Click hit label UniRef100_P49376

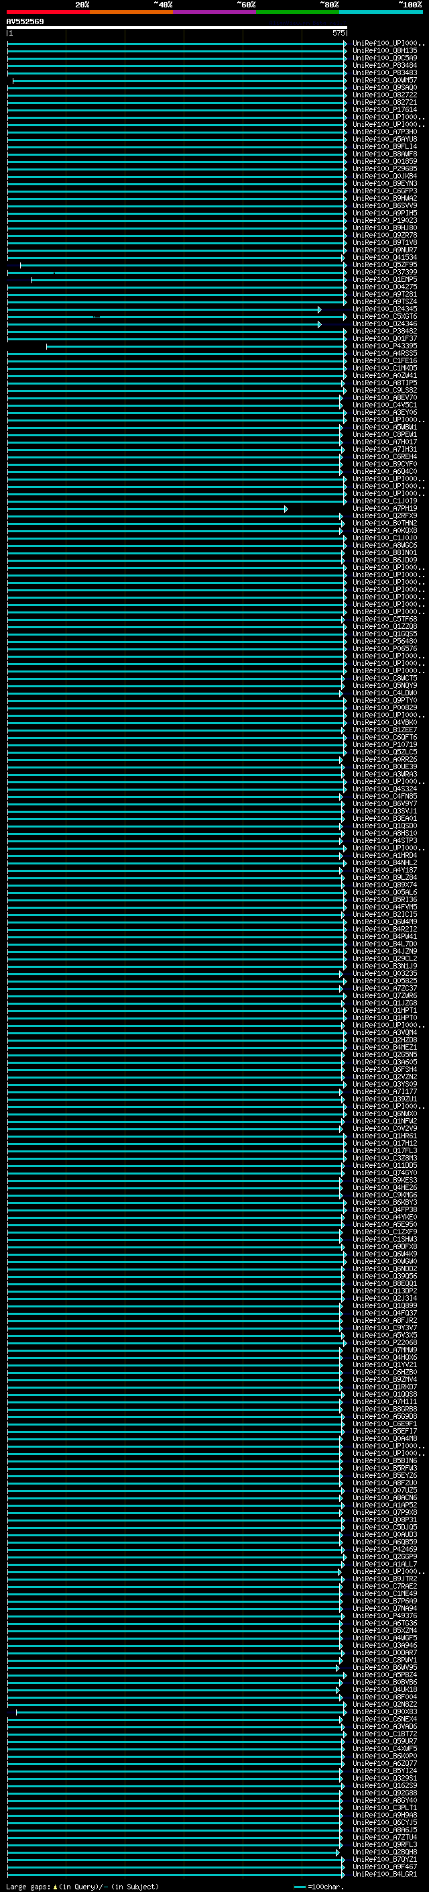[385, 1616]
